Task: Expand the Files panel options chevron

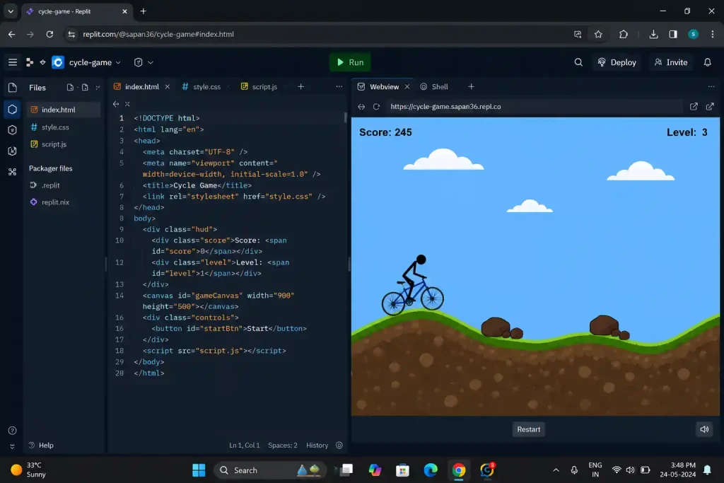Action: [x=98, y=87]
